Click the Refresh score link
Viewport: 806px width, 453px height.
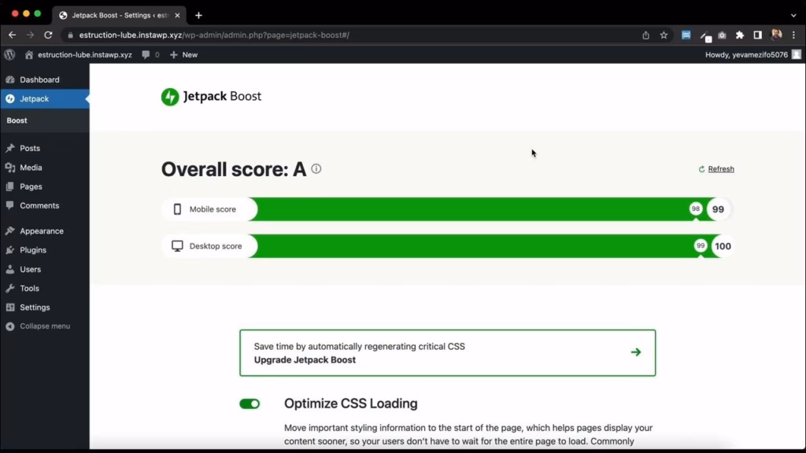click(x=720, y=169)
